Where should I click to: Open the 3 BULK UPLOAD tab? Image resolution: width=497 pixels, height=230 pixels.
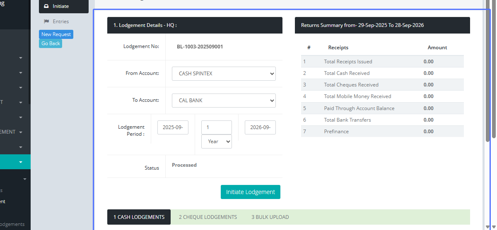point(270,217)
